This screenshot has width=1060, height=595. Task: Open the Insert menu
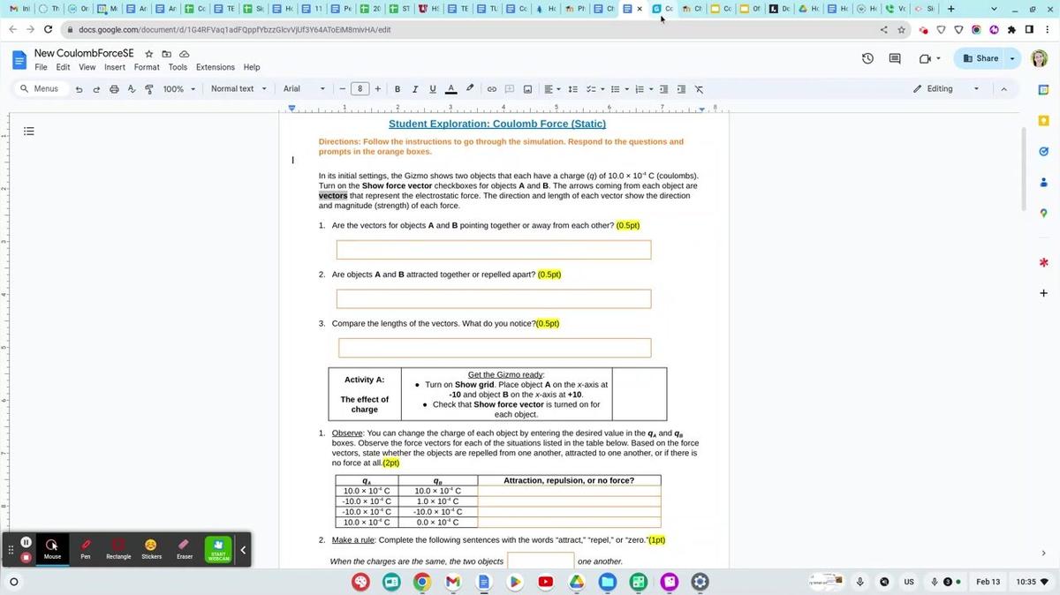click(115, 67)
